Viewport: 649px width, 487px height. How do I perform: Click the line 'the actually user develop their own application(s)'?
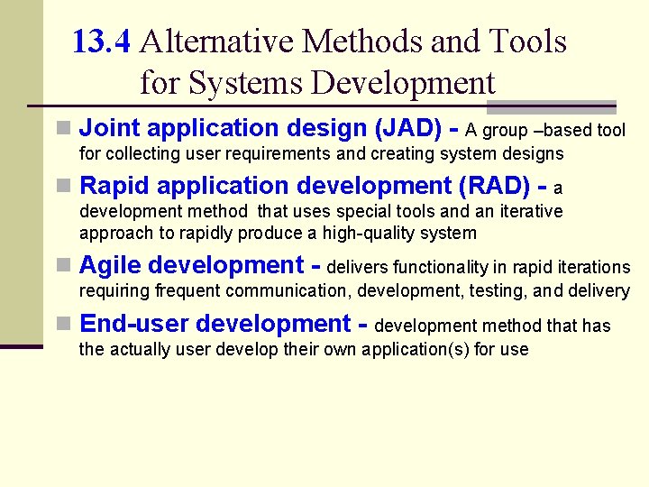pyautogui.click(x=274, y=350)
